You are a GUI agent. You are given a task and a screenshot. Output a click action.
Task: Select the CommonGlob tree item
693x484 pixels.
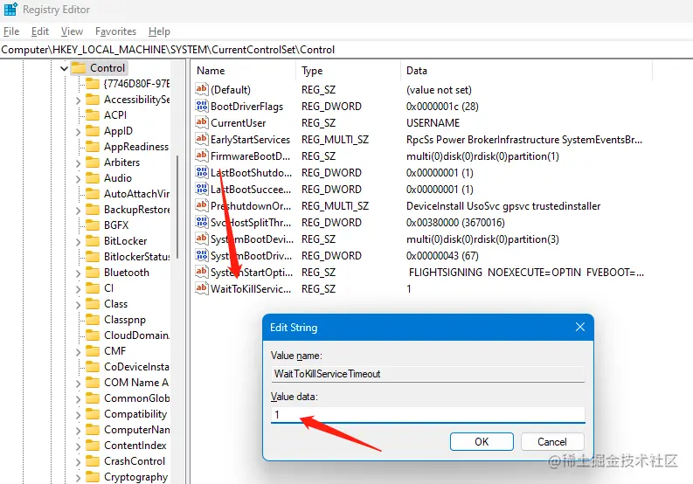pos(136,398)
